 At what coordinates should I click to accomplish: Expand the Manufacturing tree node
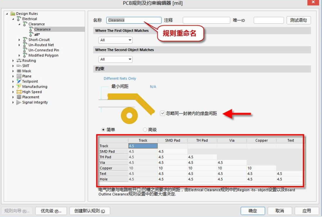pos(13,87)
